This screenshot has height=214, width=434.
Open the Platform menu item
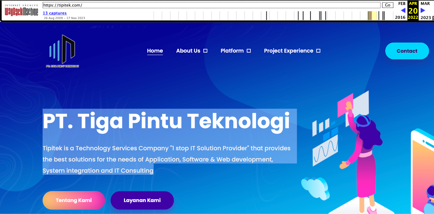pos(232,51)
